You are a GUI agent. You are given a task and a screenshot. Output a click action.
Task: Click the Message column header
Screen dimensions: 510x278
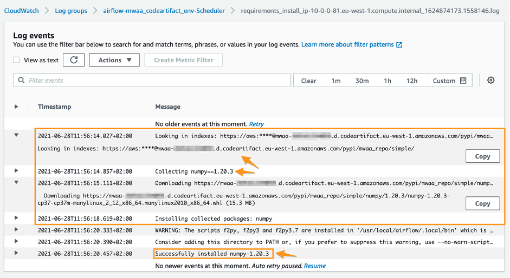pos(167,107)
